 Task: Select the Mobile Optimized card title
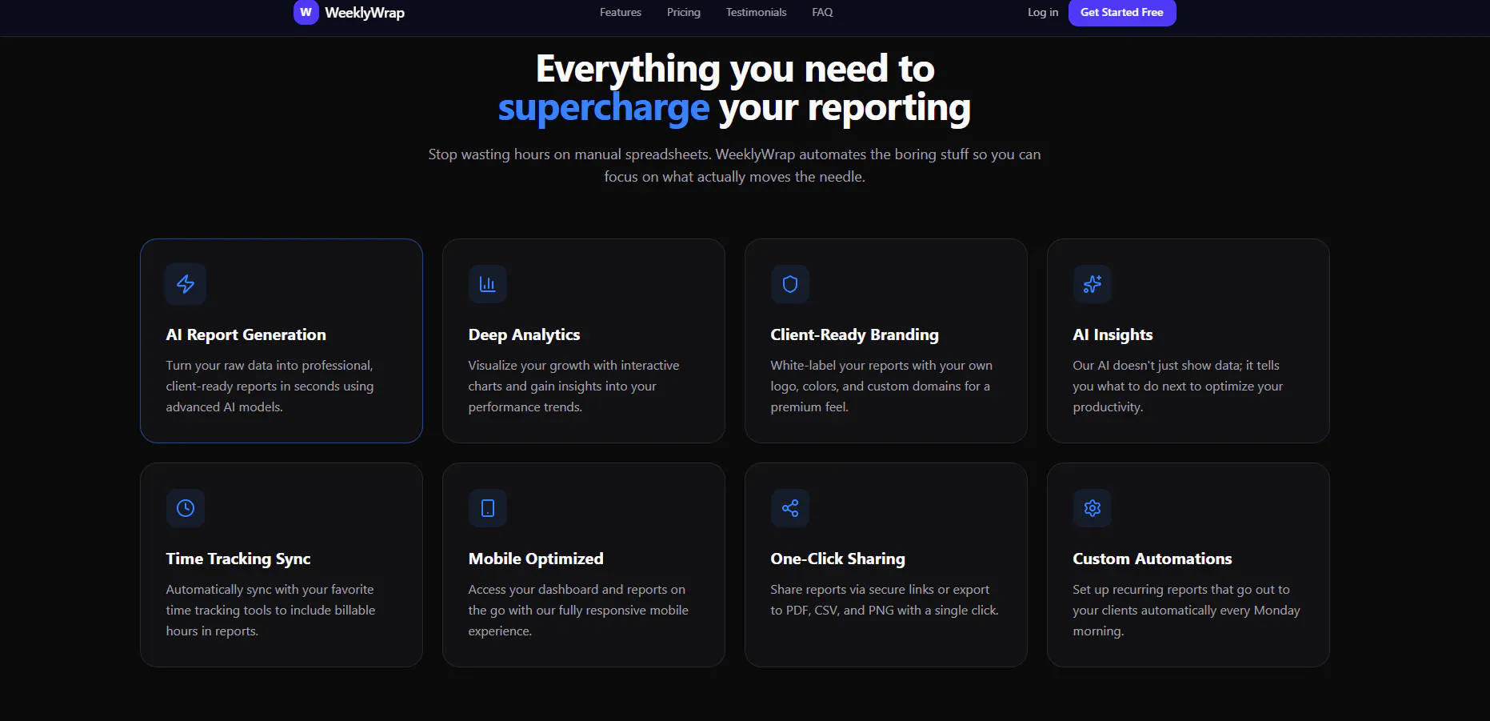(x=536, y=559)
